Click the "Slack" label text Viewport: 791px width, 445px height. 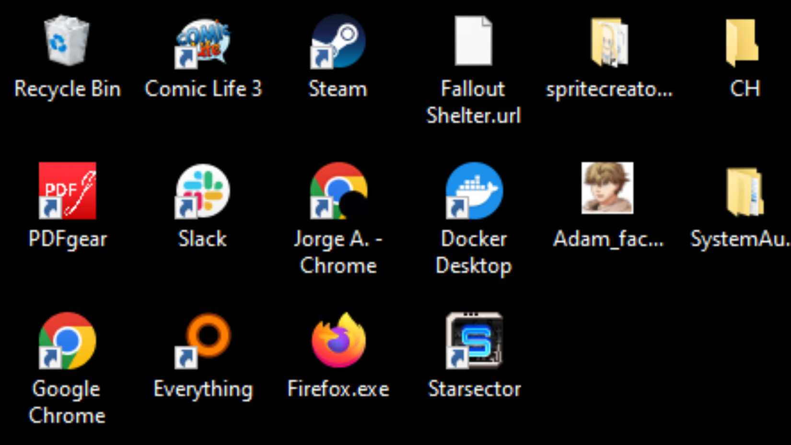click(202, 238)
